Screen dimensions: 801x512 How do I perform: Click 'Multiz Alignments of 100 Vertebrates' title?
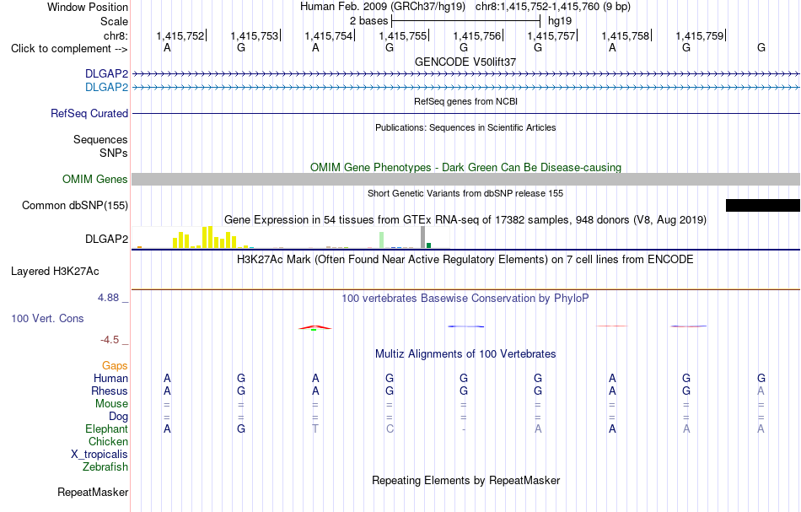pos(465,354)
